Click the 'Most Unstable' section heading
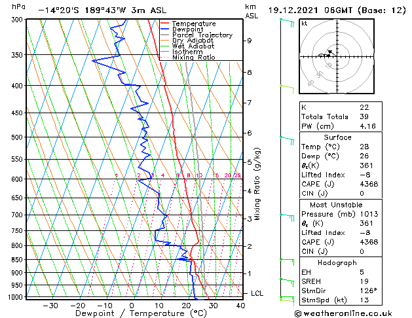This screenshot has width=412, height=318. click(336, 205)
